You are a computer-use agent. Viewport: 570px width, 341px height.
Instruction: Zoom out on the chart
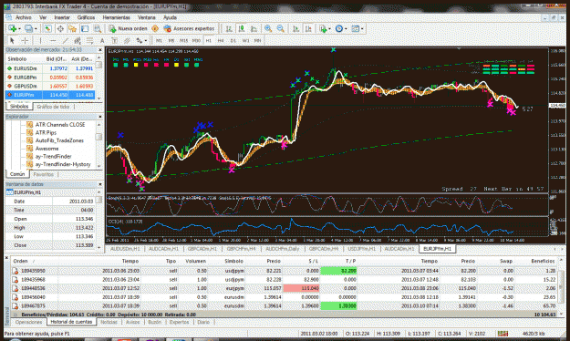point(281,28)
